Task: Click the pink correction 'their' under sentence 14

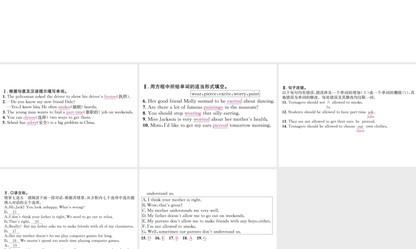Action: tap(361, 131)
